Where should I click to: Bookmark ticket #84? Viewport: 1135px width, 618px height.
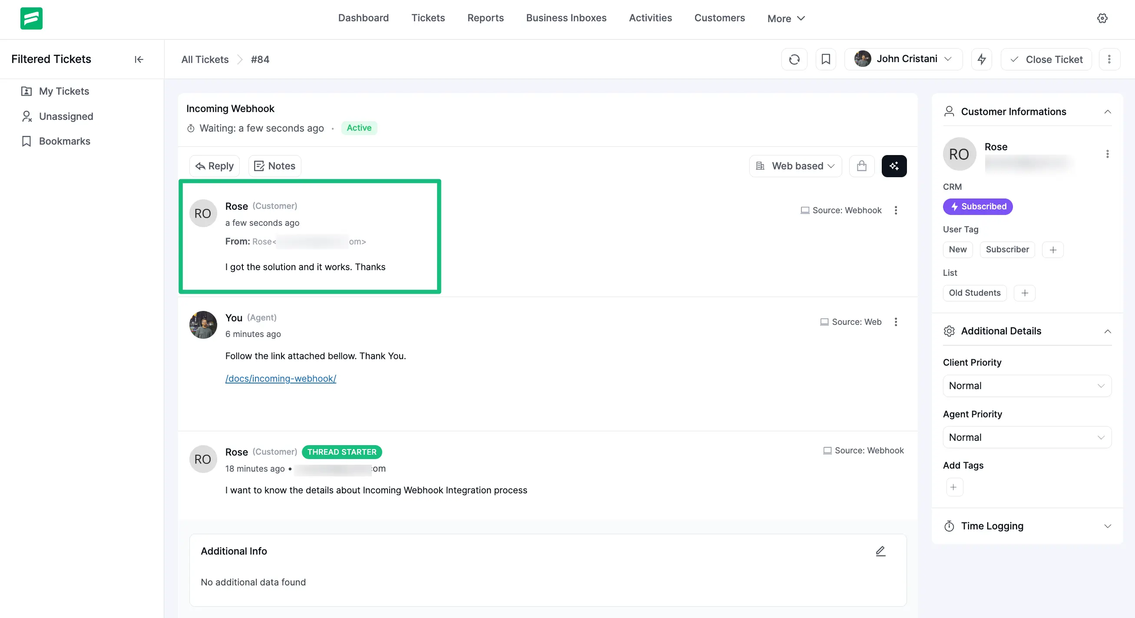point(826,59)
